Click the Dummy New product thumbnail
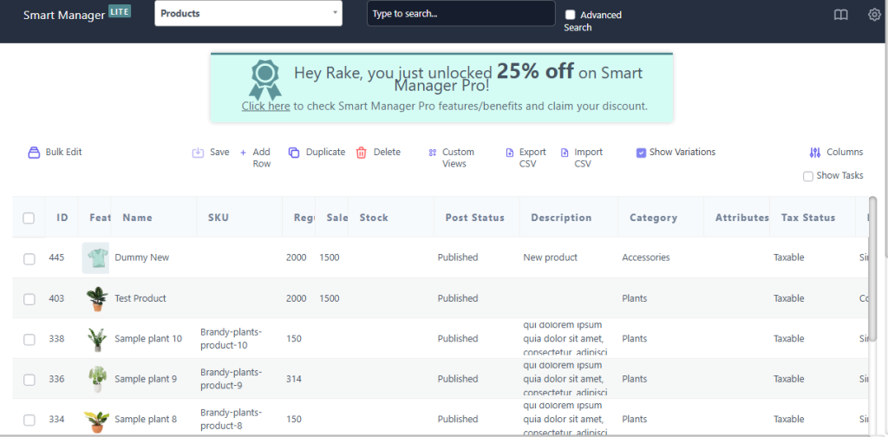This screenshot has height=437, width=888. coord(95,258)
